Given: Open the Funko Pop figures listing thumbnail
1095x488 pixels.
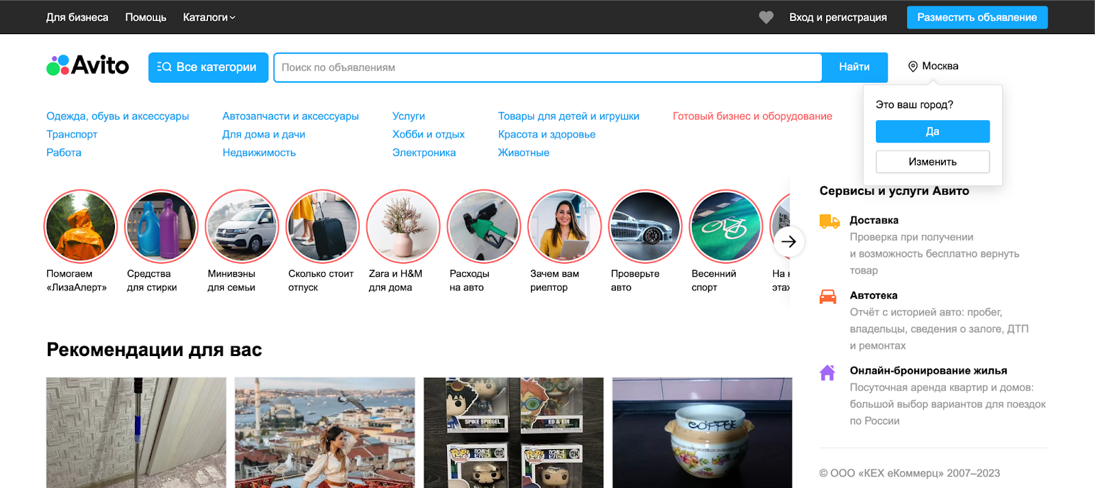Looking at the screenshot, I should (513, 433).
